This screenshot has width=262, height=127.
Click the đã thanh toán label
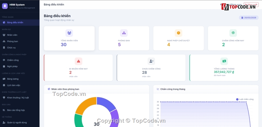220,75
